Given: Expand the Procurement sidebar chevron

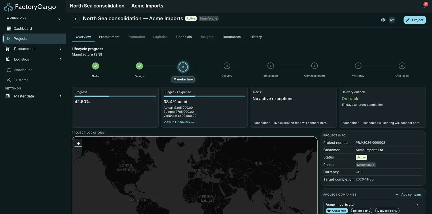Looking at the screenshot, I should (x=60, y=49).
